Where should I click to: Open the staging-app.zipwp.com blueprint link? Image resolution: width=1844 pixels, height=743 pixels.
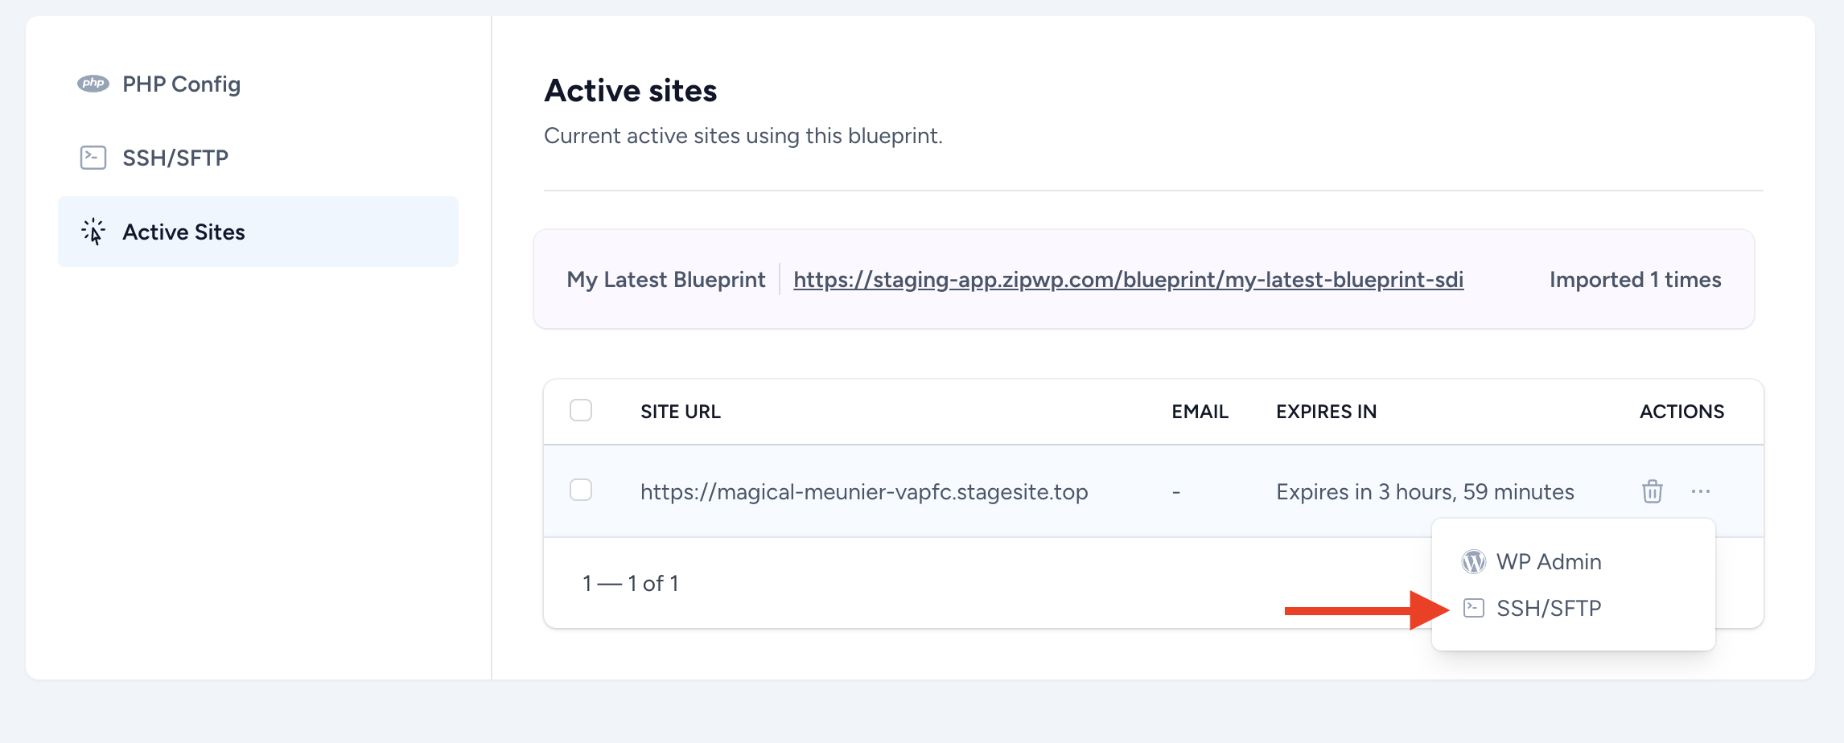point(1128,279)
